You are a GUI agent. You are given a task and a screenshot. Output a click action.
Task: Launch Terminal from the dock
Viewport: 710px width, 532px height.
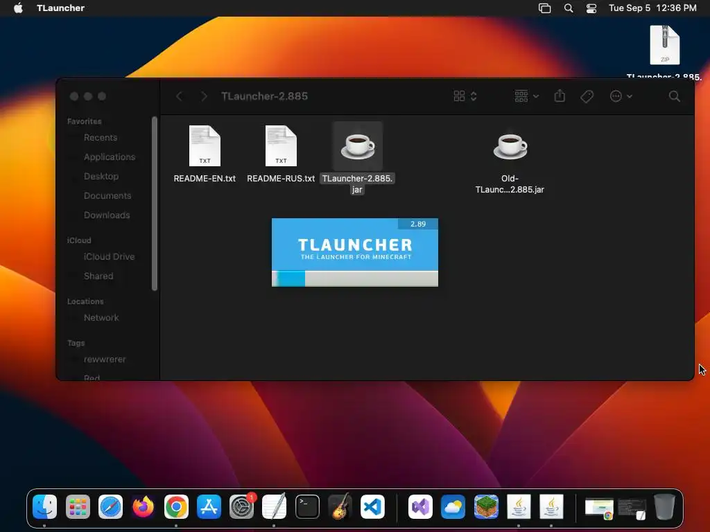307,506
